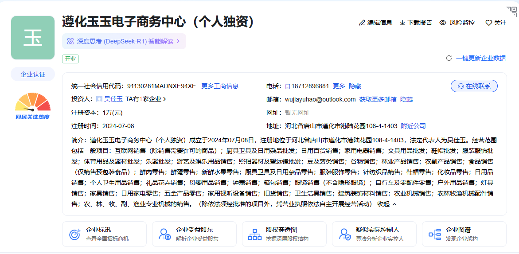Click the heart icon to 关注
The width and height of the screenshot is (519, 254).
pyautogui.click(x=489, y=23)
